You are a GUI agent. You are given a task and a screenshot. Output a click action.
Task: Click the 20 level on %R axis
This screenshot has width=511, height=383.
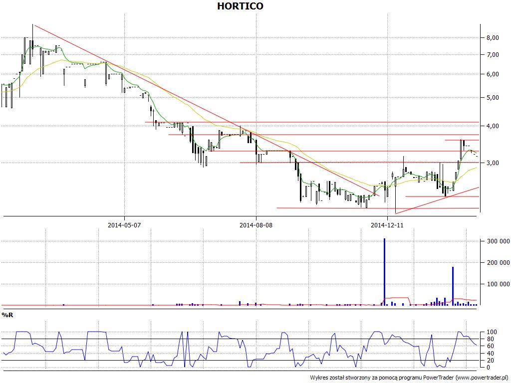490,361
